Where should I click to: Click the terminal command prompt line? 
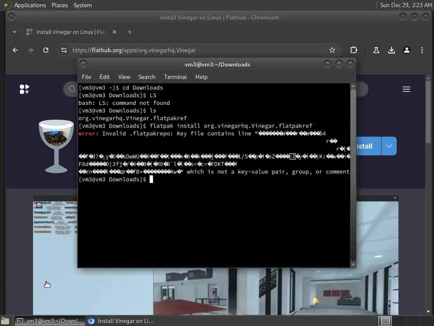click(116, 180)
